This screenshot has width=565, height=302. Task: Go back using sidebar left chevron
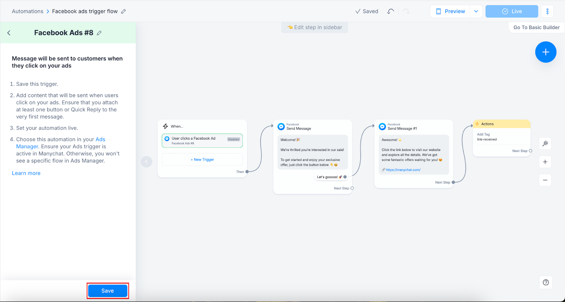click(9, 33)
